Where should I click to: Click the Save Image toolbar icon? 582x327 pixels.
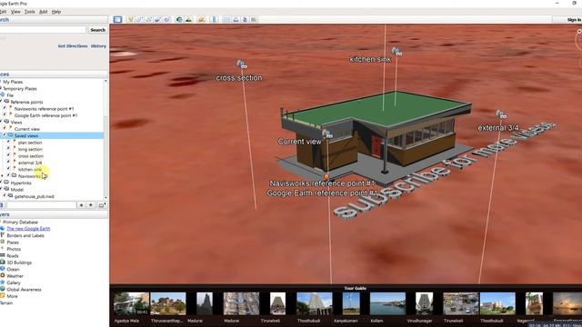point(245,19)
